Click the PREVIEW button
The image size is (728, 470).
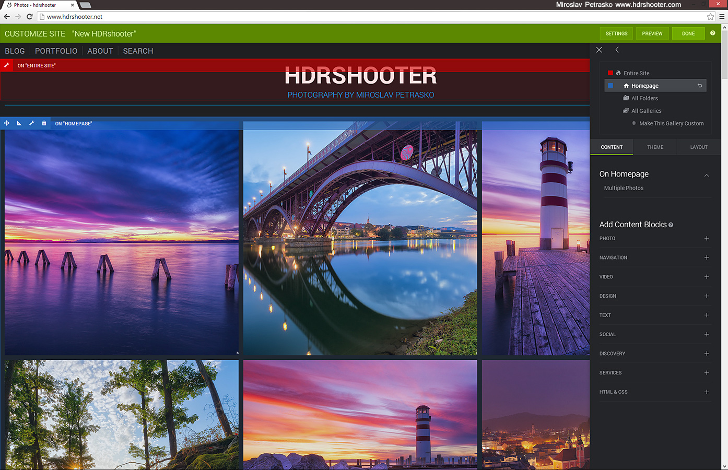pos(652,33)
